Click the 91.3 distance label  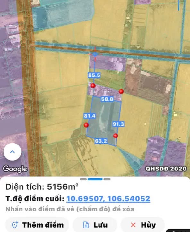(118, 124)
